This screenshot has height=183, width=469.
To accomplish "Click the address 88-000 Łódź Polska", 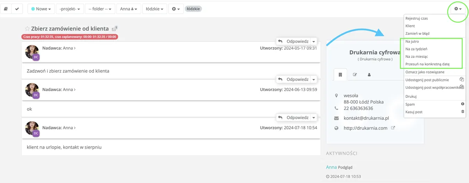I will (363, 102).
